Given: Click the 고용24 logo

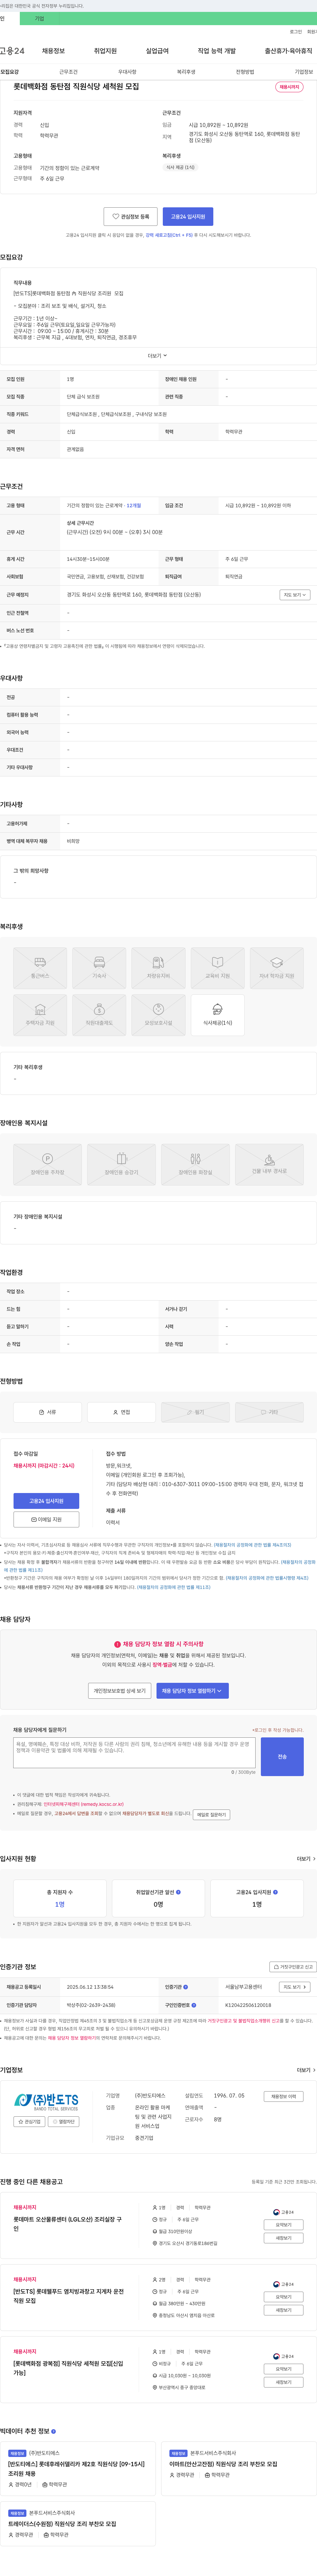Looking at the screenshot, I should (x=12, y=51).
